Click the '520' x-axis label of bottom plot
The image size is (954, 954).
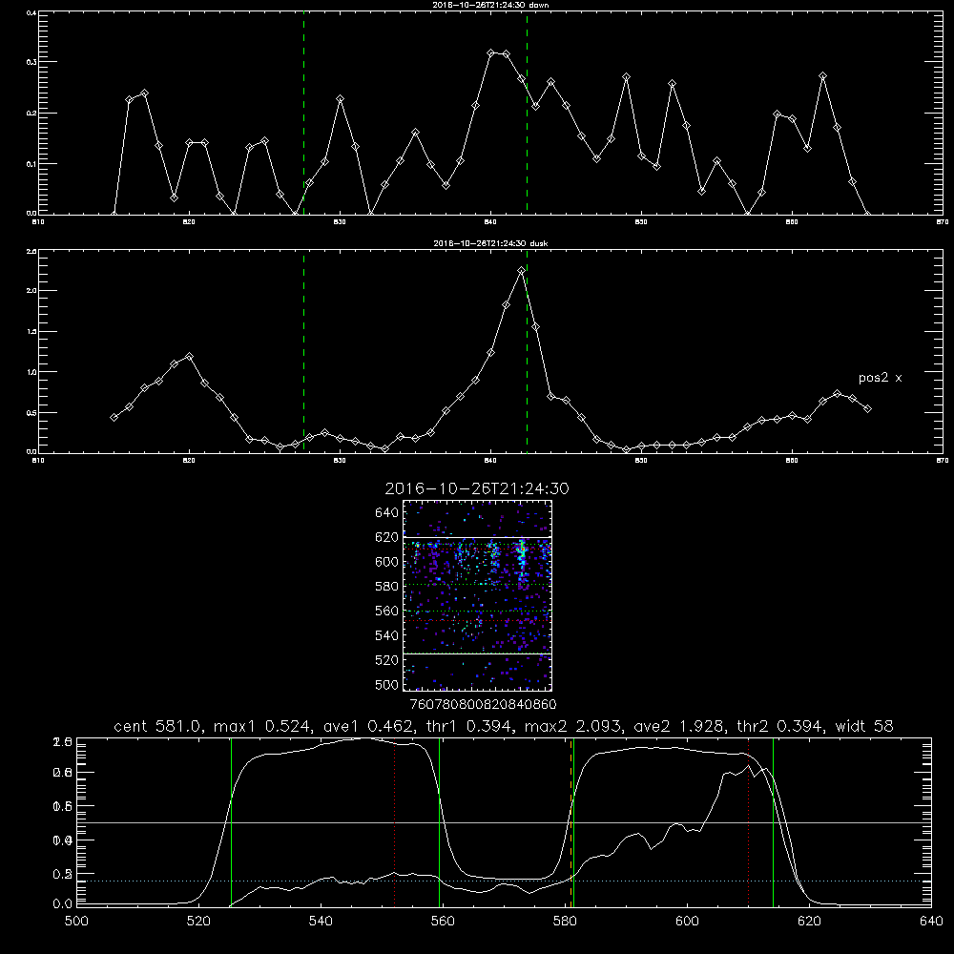click(x=198, y=922)
